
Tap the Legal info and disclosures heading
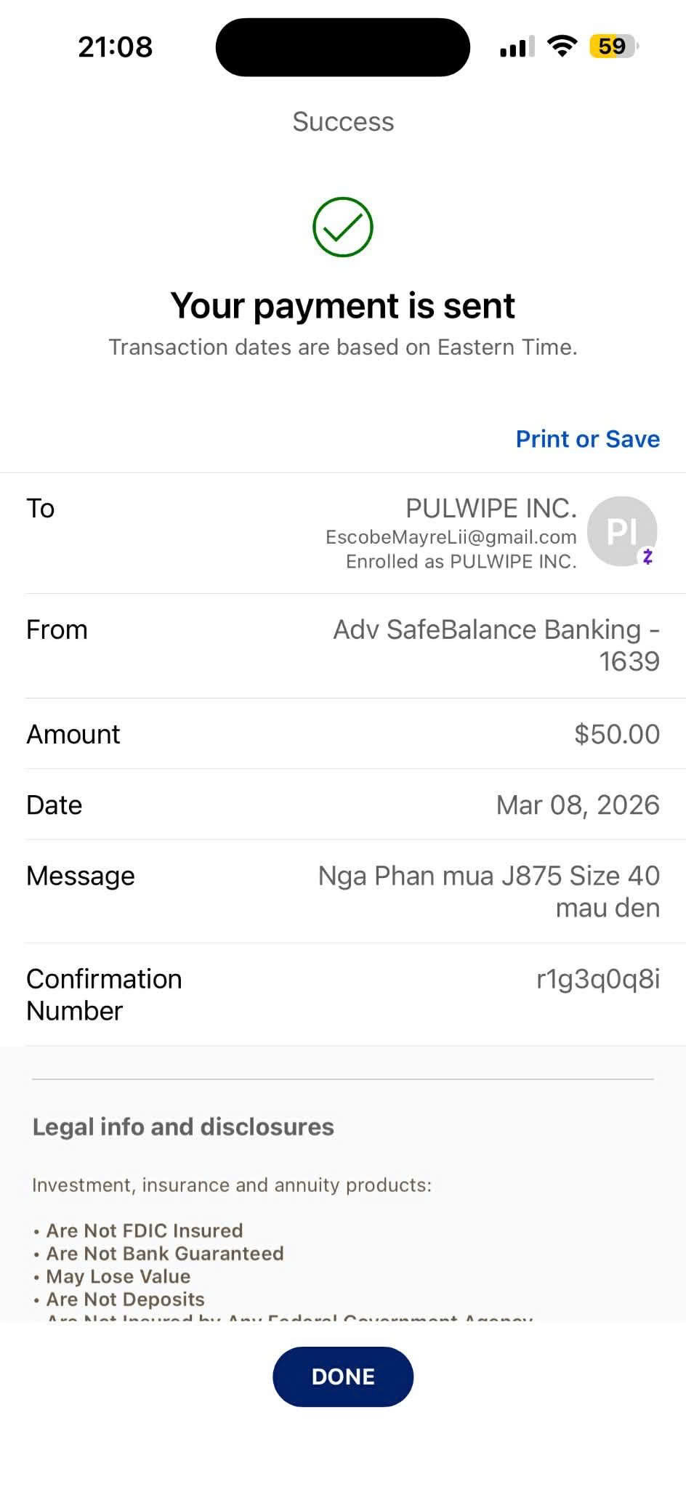(x=183, y=1127)
